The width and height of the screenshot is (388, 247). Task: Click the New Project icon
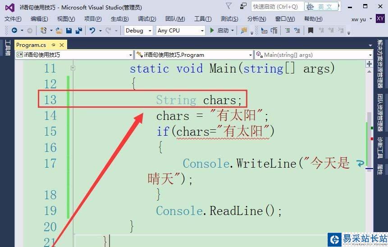pos(44,31)
